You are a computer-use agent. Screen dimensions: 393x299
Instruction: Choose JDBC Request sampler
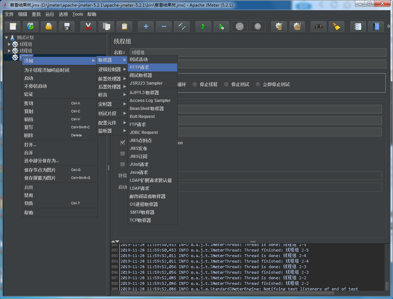click(x=152, y=133)
